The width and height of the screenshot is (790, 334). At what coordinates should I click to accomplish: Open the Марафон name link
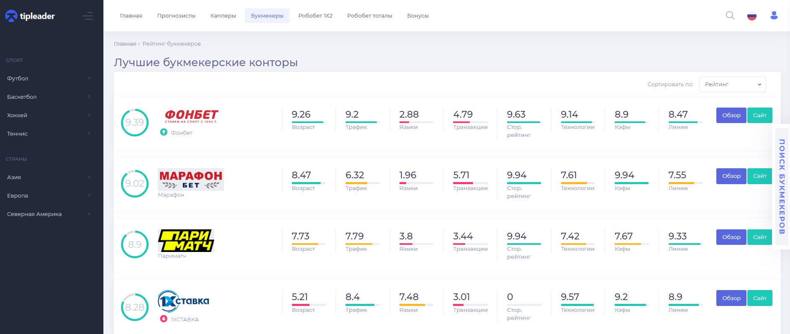[171, 195]
